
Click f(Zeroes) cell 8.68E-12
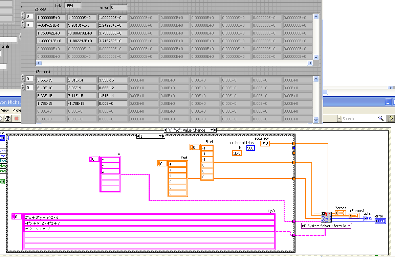pos(113,88)
